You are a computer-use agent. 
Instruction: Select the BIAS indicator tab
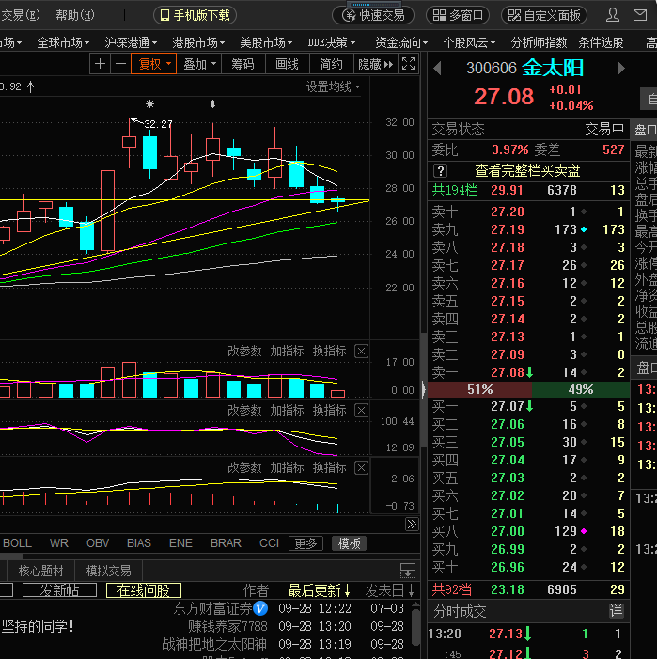(138, 543)
